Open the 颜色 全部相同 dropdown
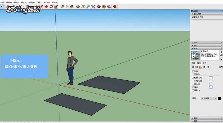This screenshot has width=223, height=123. coord(209,98)
